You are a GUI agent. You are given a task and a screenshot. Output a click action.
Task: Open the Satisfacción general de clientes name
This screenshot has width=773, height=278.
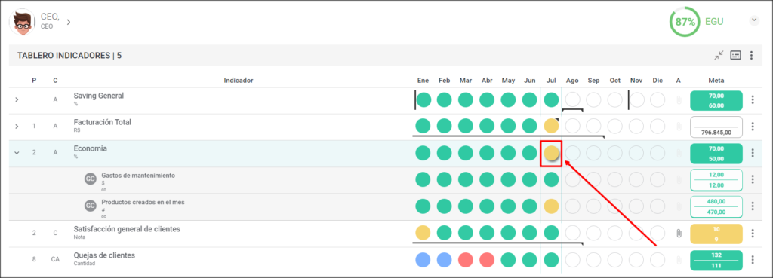(x=127, y=229)
